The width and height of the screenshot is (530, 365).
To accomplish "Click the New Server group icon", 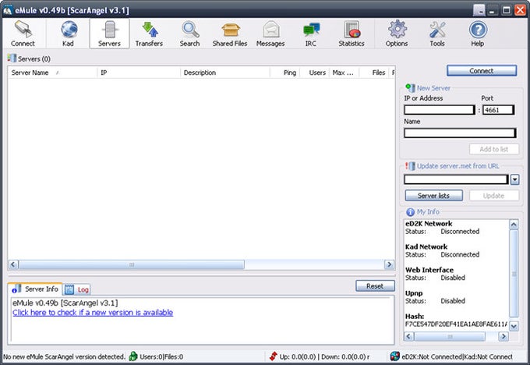I will coord(410,87).
